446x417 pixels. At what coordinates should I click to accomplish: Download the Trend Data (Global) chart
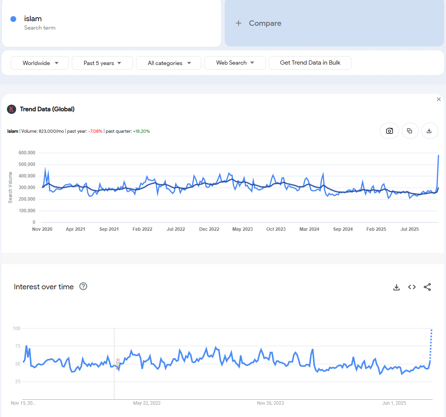(429, 131)
